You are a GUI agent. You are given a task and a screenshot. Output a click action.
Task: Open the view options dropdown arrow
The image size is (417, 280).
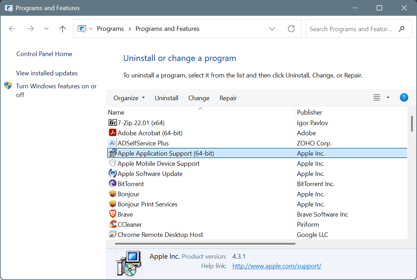pyautogui.click(x=388, y=98)
